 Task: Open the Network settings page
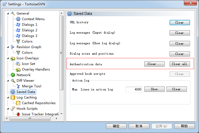coord(24,75)
